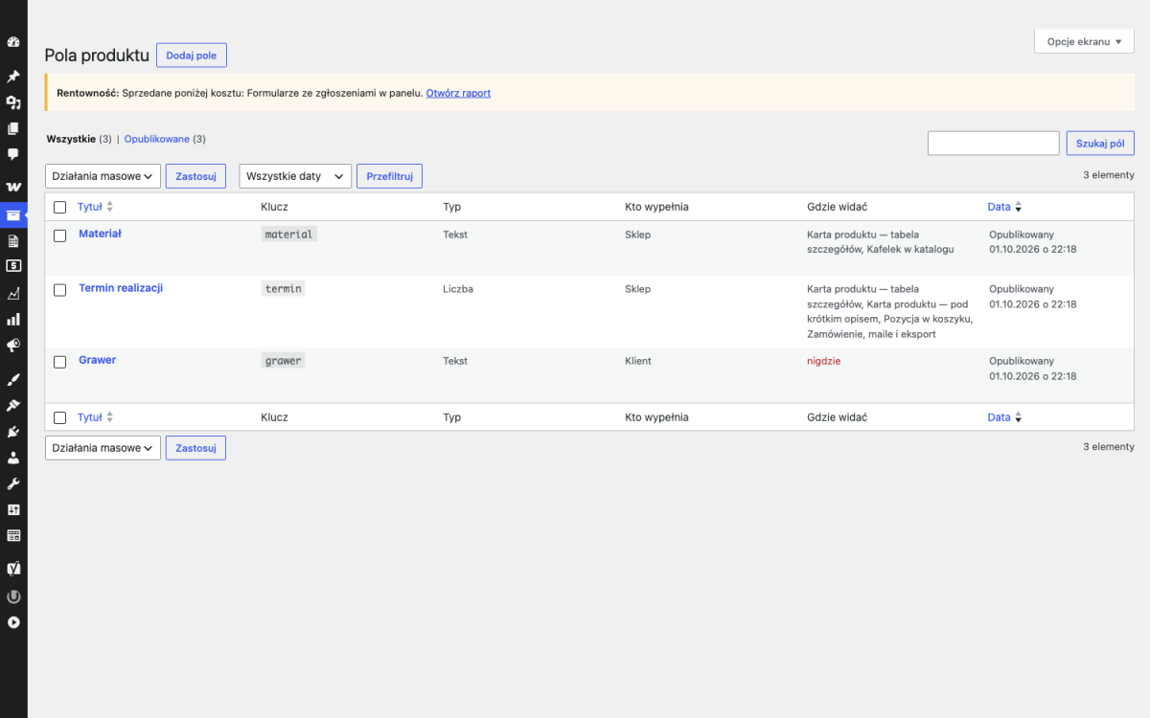This screenshot has height=718, width=1150.
Task: Tick the checkbox for Grawer row
Action: 59,362
